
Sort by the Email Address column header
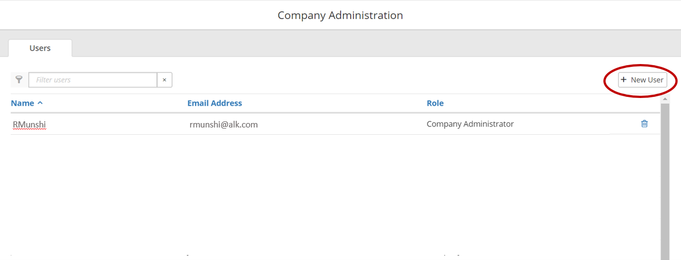[x=215, y=103]
